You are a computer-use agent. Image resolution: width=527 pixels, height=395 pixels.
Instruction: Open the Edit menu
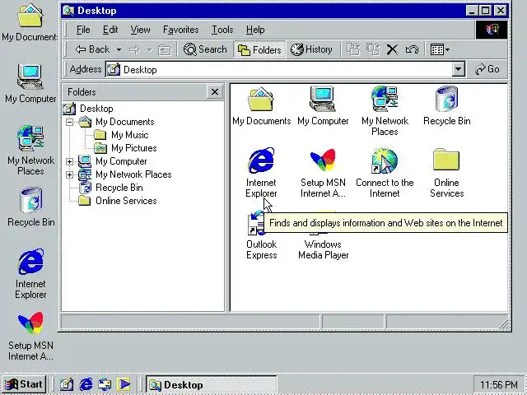point(110,30)
